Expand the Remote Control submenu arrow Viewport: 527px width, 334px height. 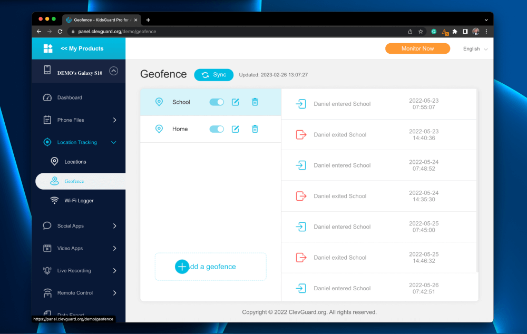[114, 293]
